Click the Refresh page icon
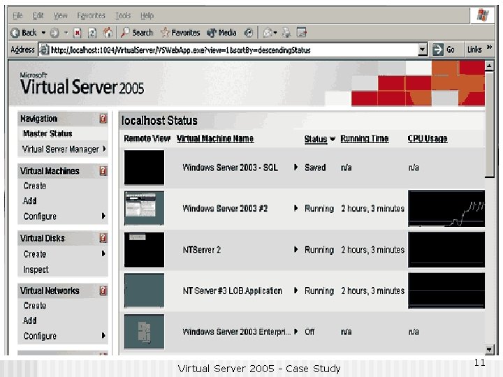Viewport: 503px width, 377px height. pyautogui.click(x=92, y=33)
